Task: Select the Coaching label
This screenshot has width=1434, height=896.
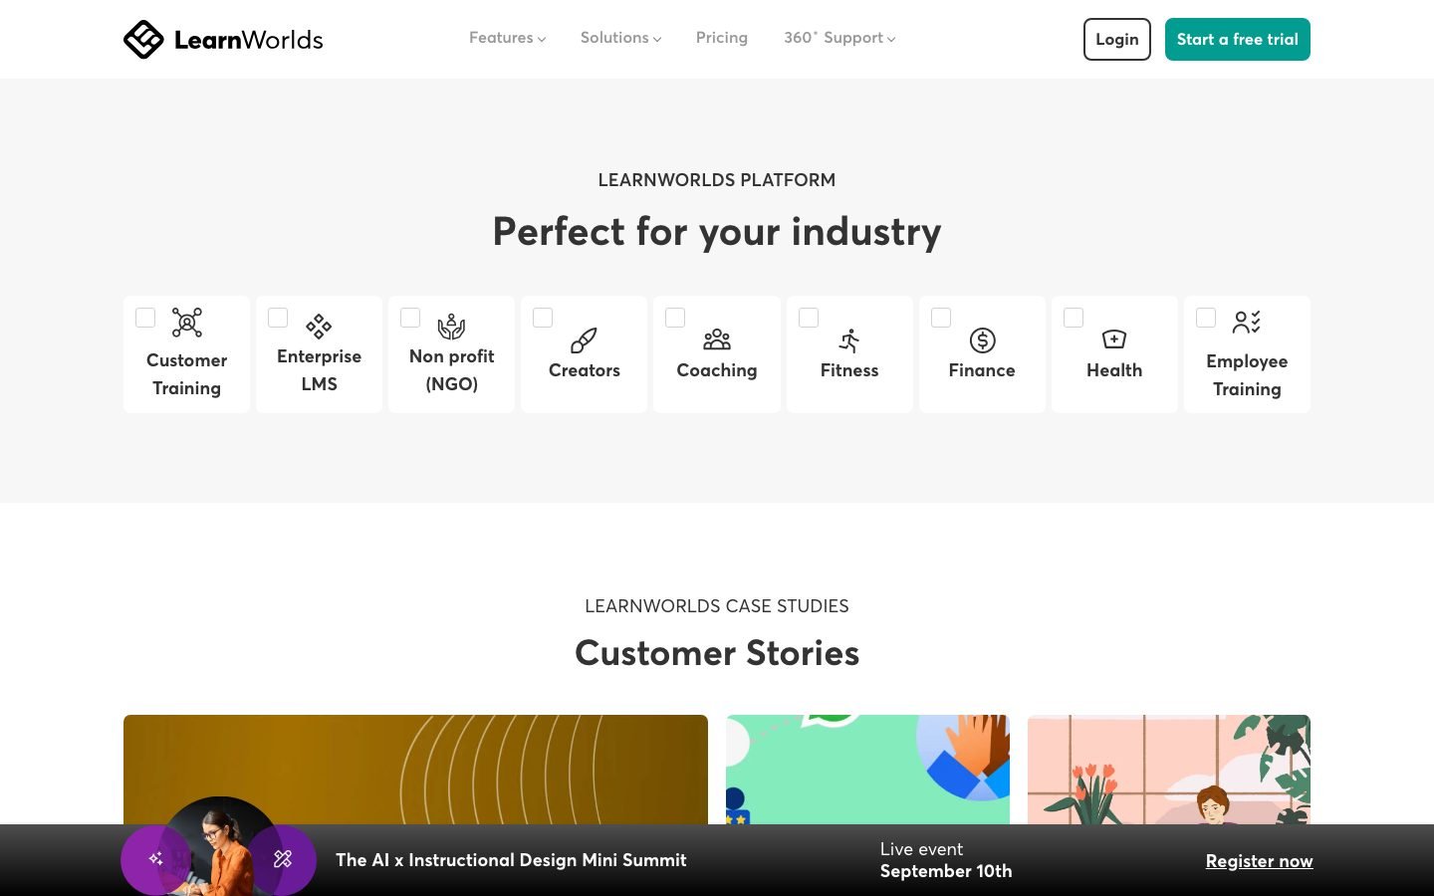Action: 717,370
